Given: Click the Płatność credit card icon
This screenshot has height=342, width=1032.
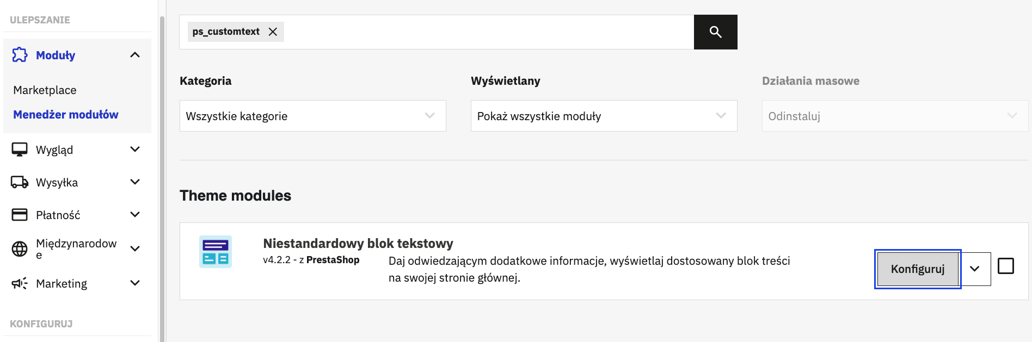Looking at the screenshot, I should [x=20, y=215].
